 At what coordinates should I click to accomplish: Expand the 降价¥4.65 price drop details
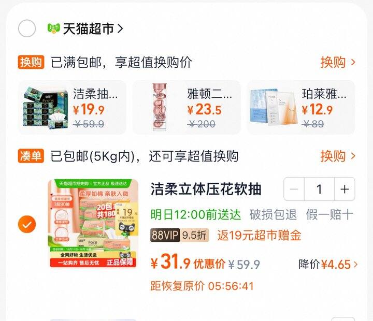(328, 264)
